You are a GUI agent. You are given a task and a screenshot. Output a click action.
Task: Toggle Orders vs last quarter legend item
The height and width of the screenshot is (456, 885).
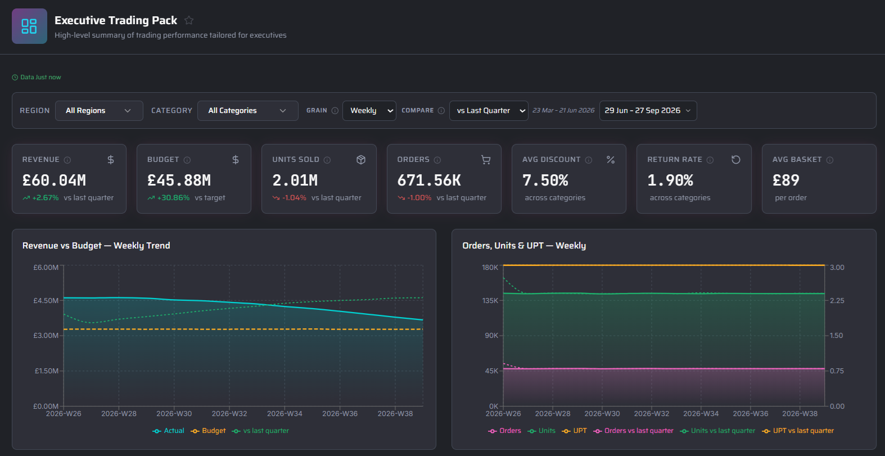633,431
